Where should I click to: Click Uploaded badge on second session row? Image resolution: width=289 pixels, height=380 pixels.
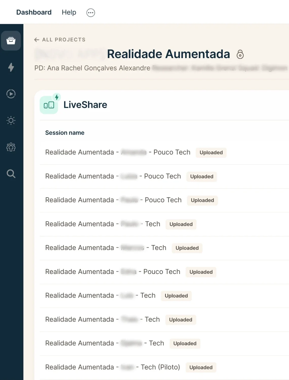(x=202, y=177)
